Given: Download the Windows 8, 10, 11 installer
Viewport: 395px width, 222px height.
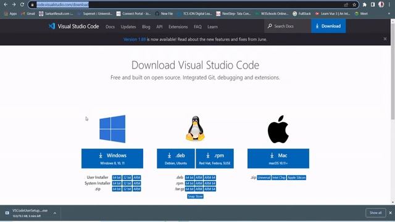Looking at the screenshot, I should pyautogui.click(x=112, y=158).
